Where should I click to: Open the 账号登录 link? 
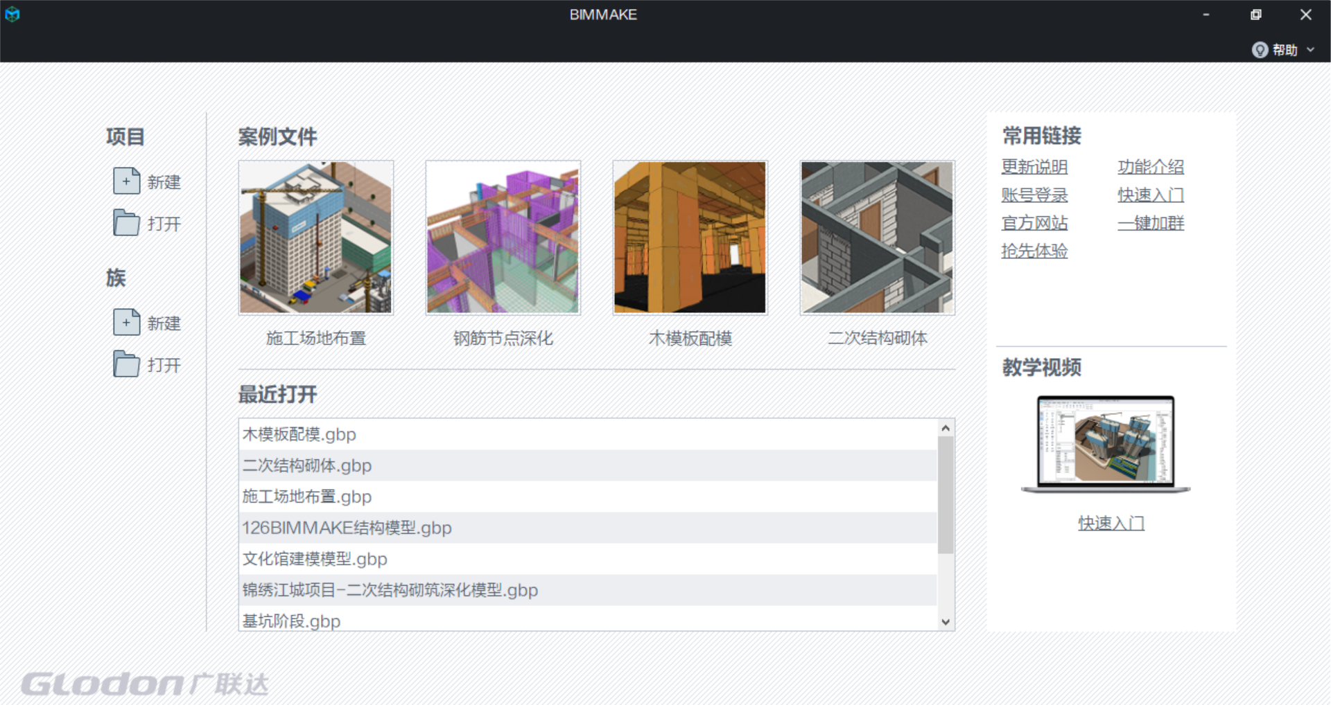pyautogui.click(x=1034, y=195)
